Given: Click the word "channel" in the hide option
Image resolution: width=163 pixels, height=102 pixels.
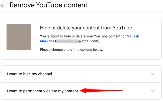Looking at the screenshot, I should point(45,74).
